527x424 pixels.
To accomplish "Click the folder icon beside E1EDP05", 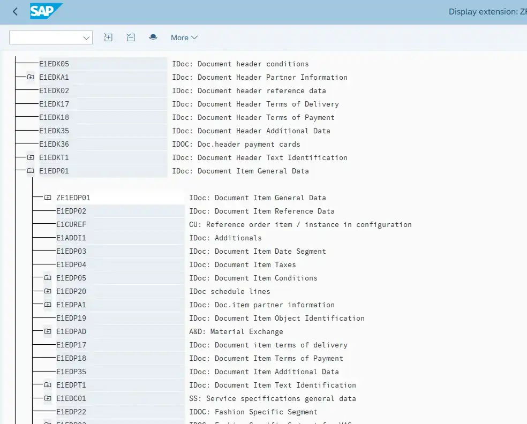I will 48,278.
